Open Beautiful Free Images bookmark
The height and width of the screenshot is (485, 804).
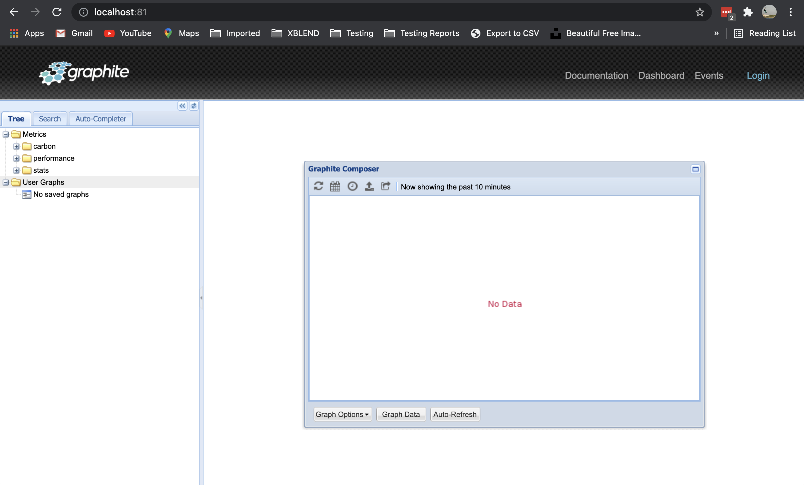[x=595, y=33]
